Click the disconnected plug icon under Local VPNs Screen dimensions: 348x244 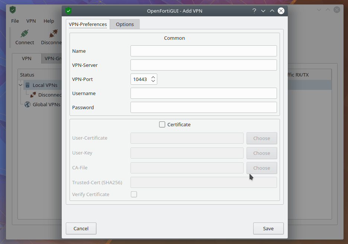pyautogui.click(x=33, y=95)
